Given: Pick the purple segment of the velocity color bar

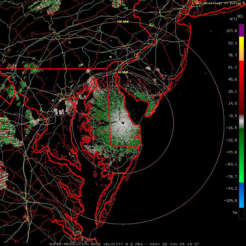Looking at the screenshot, I should click(241, 30).
